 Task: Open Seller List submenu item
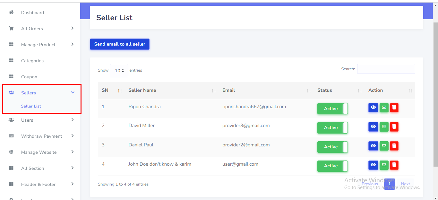(x=31, y=106)
